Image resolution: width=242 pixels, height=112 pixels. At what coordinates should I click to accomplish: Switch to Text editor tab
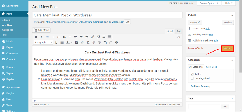[179, 31]
